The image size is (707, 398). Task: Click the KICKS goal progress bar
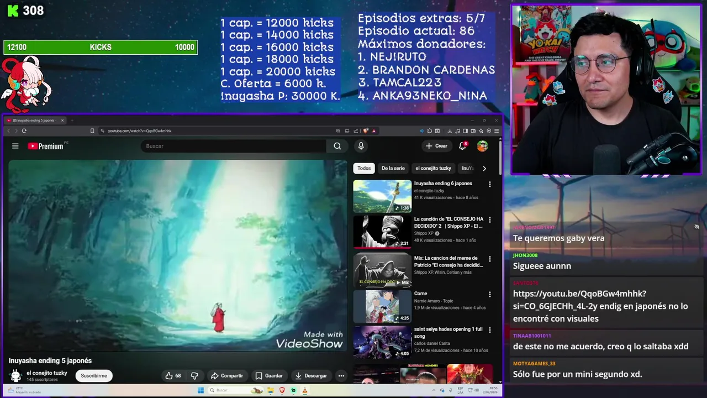101,48
